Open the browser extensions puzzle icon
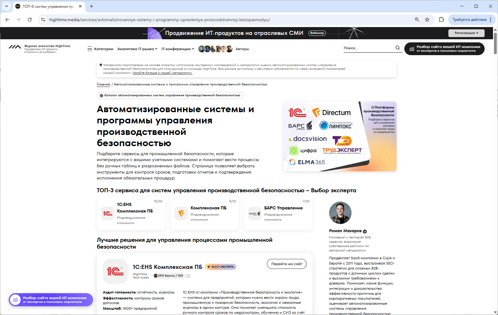This screenshot has width=498, height=315. [441, 20]
